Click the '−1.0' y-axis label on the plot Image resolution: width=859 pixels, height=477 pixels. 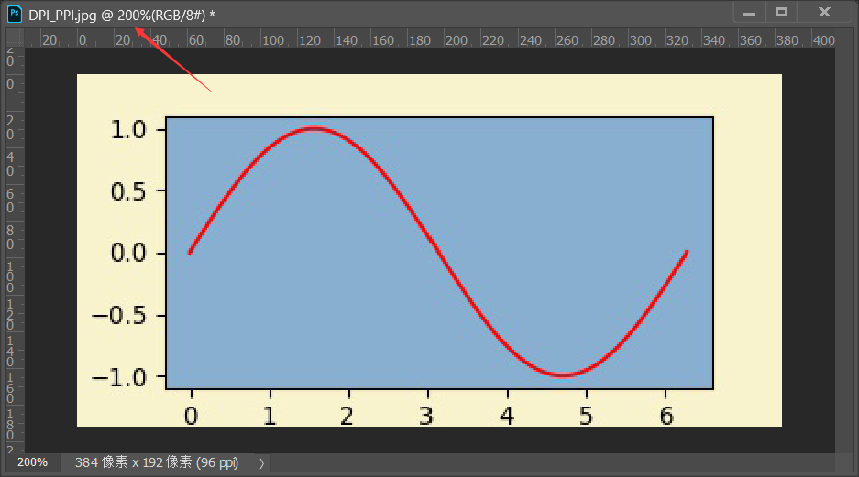point(119,377)
